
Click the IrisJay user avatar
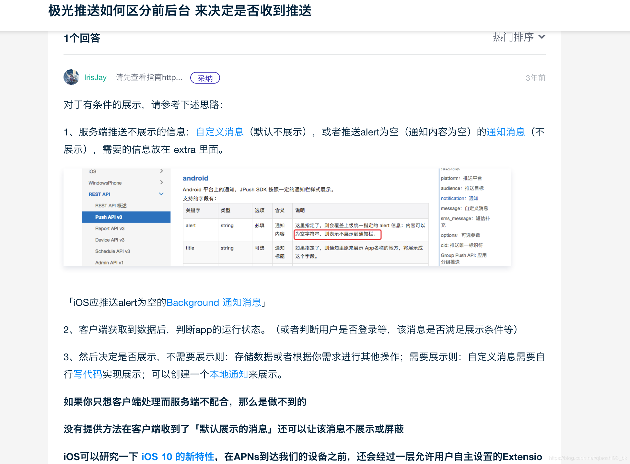point(72,77)
